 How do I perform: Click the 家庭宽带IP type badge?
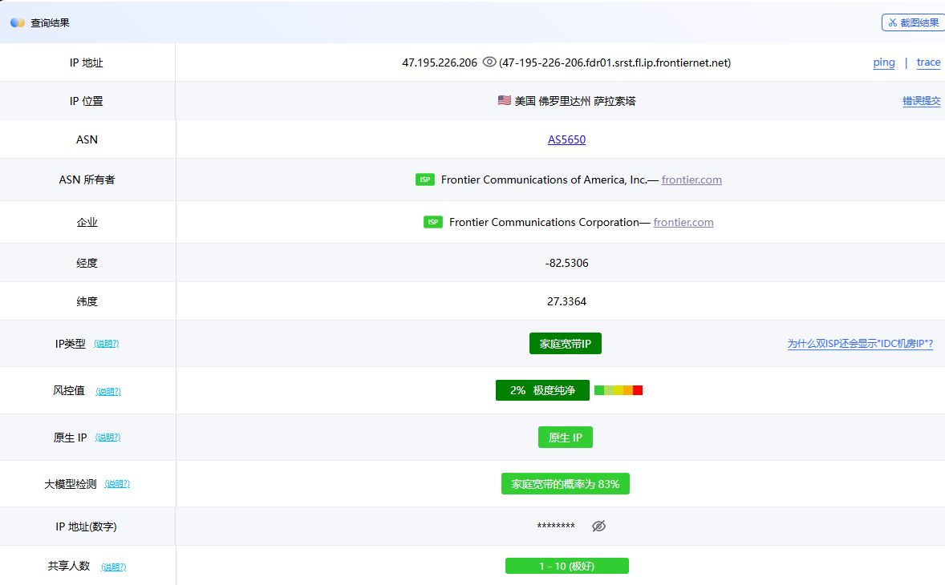pyautogui.click(x=566, y=344)
